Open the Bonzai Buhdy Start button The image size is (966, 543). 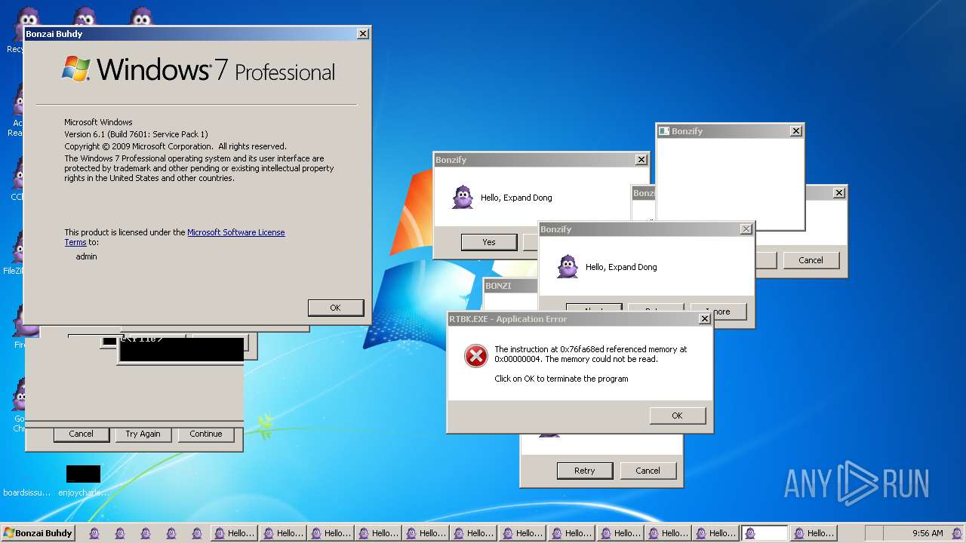point(38,533)
